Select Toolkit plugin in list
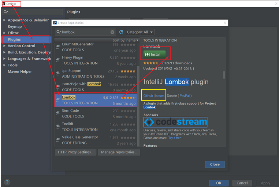The height and width of the screenshot is (187, 279). [x=96, y=127]
